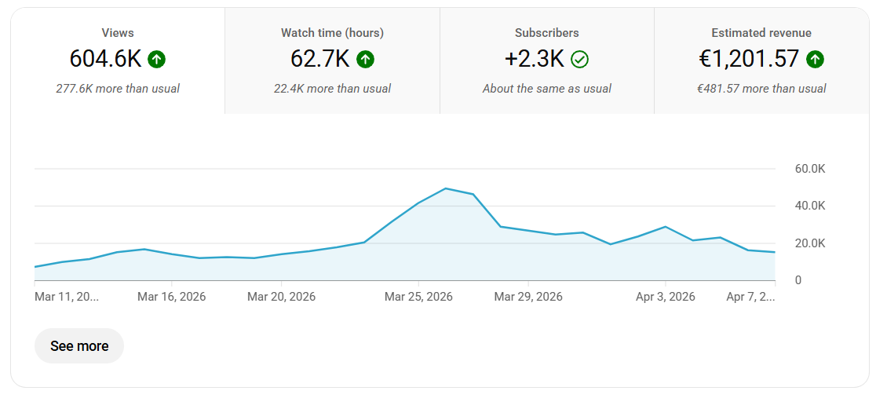Screen dimensions: 876x398
Task: Click the '277.6K more than usual' text
Action: tap(118, 89)
